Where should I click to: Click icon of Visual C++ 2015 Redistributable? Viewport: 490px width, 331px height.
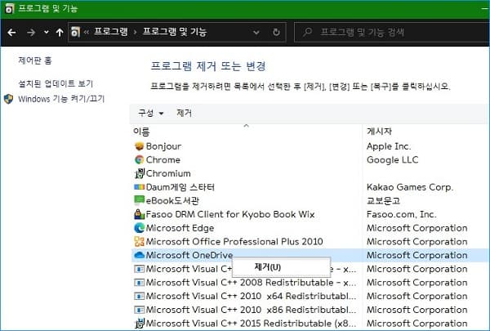coord(140,323)
